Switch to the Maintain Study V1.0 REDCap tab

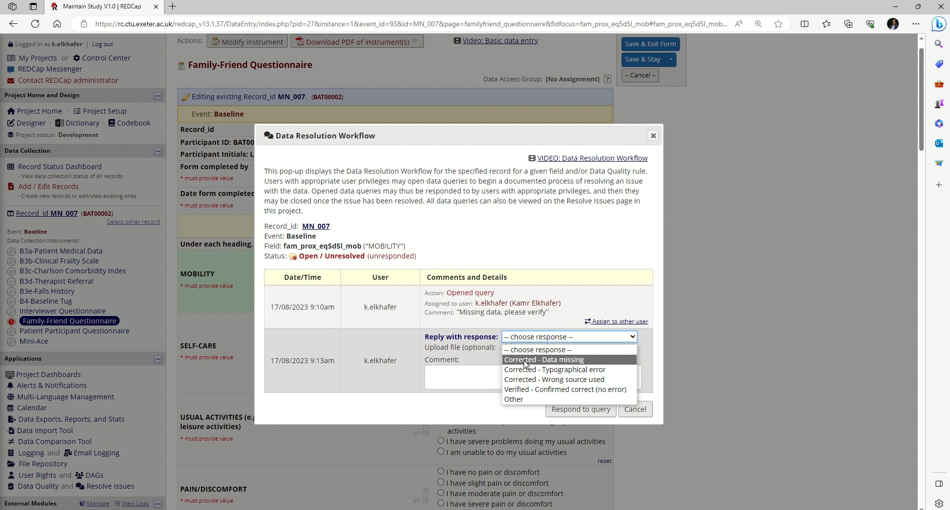point(103,6)
